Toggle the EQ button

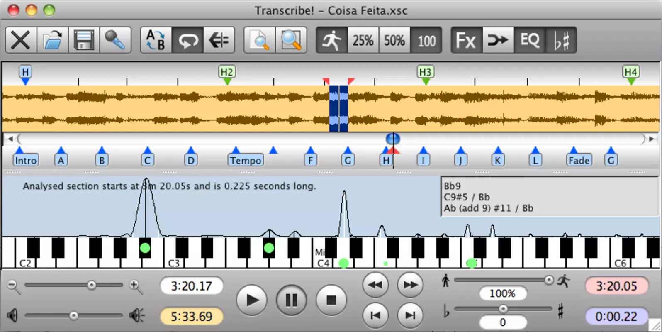[x=530, y=40]
